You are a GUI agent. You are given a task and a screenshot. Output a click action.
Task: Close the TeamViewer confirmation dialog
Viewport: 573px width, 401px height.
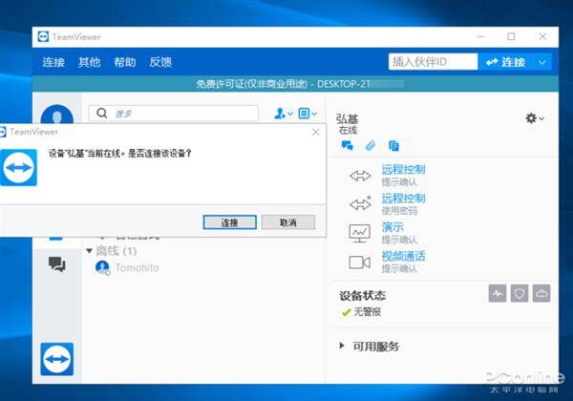click(316, 132)
